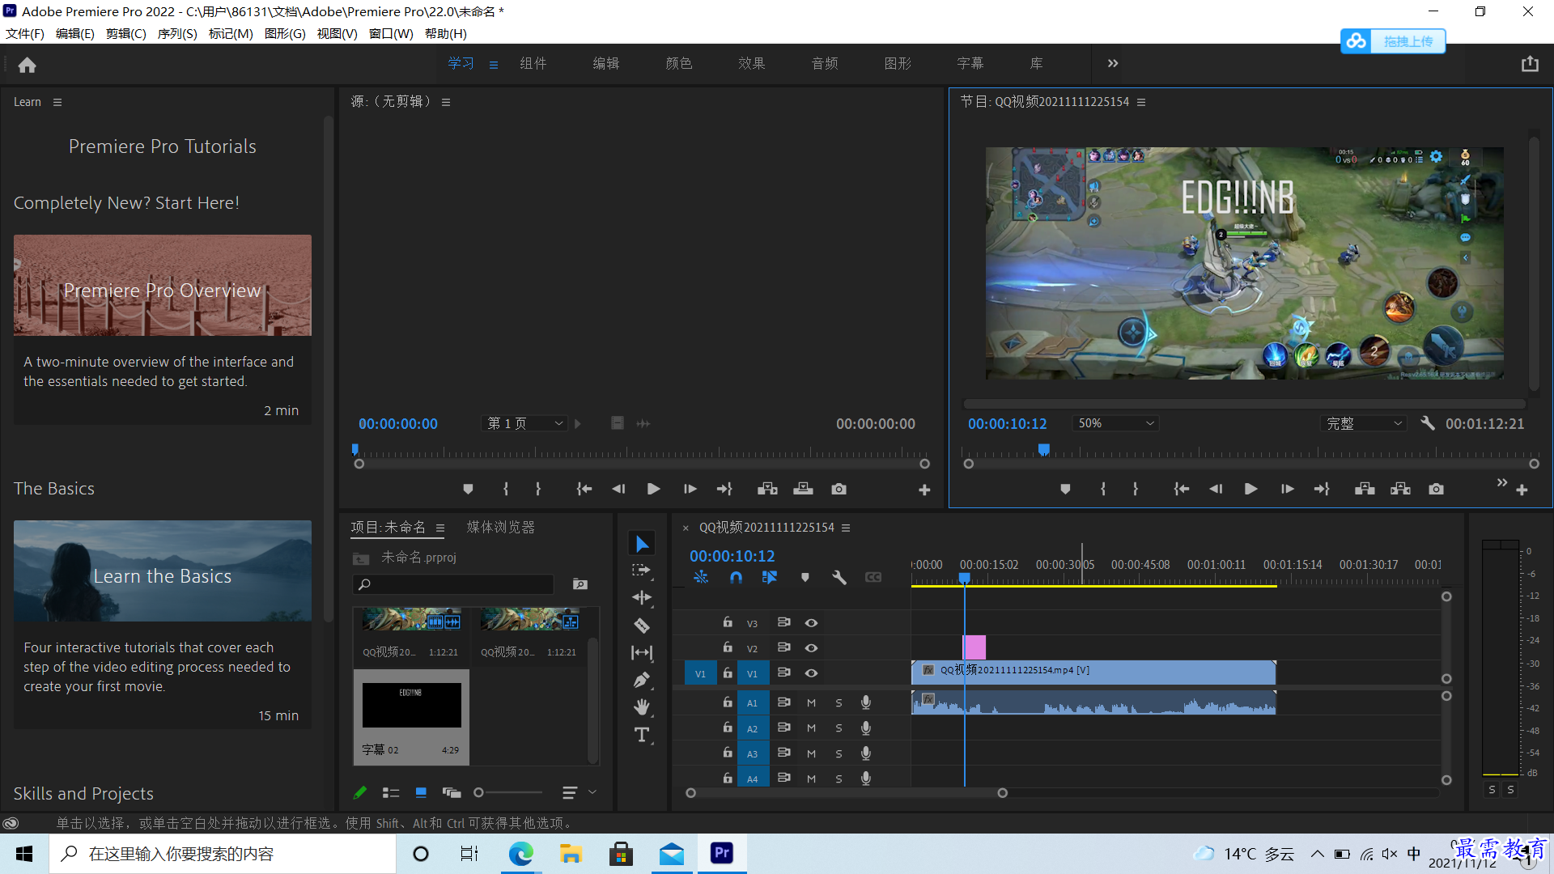Open timeline display settings wrench

(839, 577)
